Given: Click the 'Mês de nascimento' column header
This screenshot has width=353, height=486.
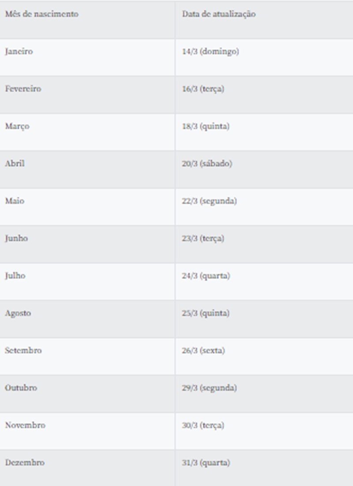Looking at the screenshot, I should coord(41,14).
